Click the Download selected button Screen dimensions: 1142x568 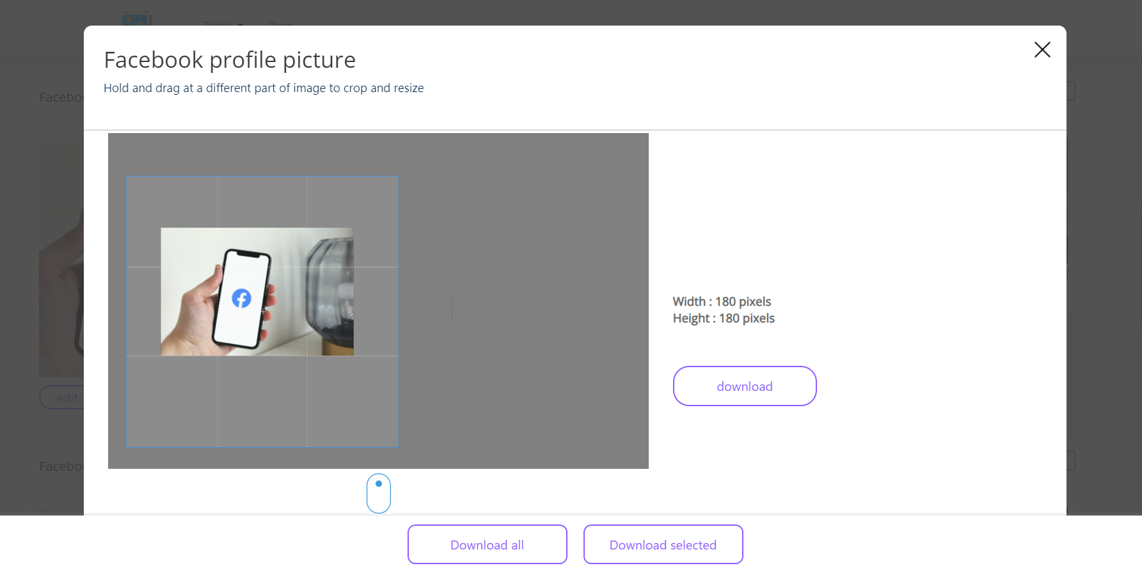[x=663, y=544]
